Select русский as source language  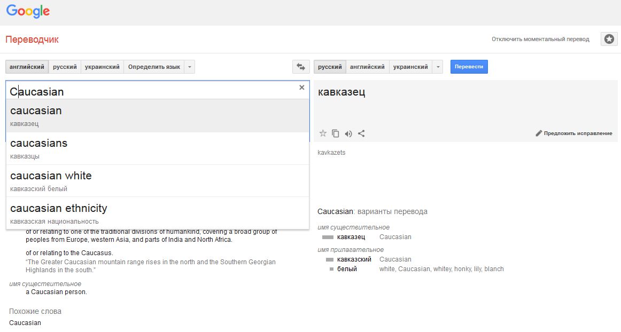click(x=65, y=67)
